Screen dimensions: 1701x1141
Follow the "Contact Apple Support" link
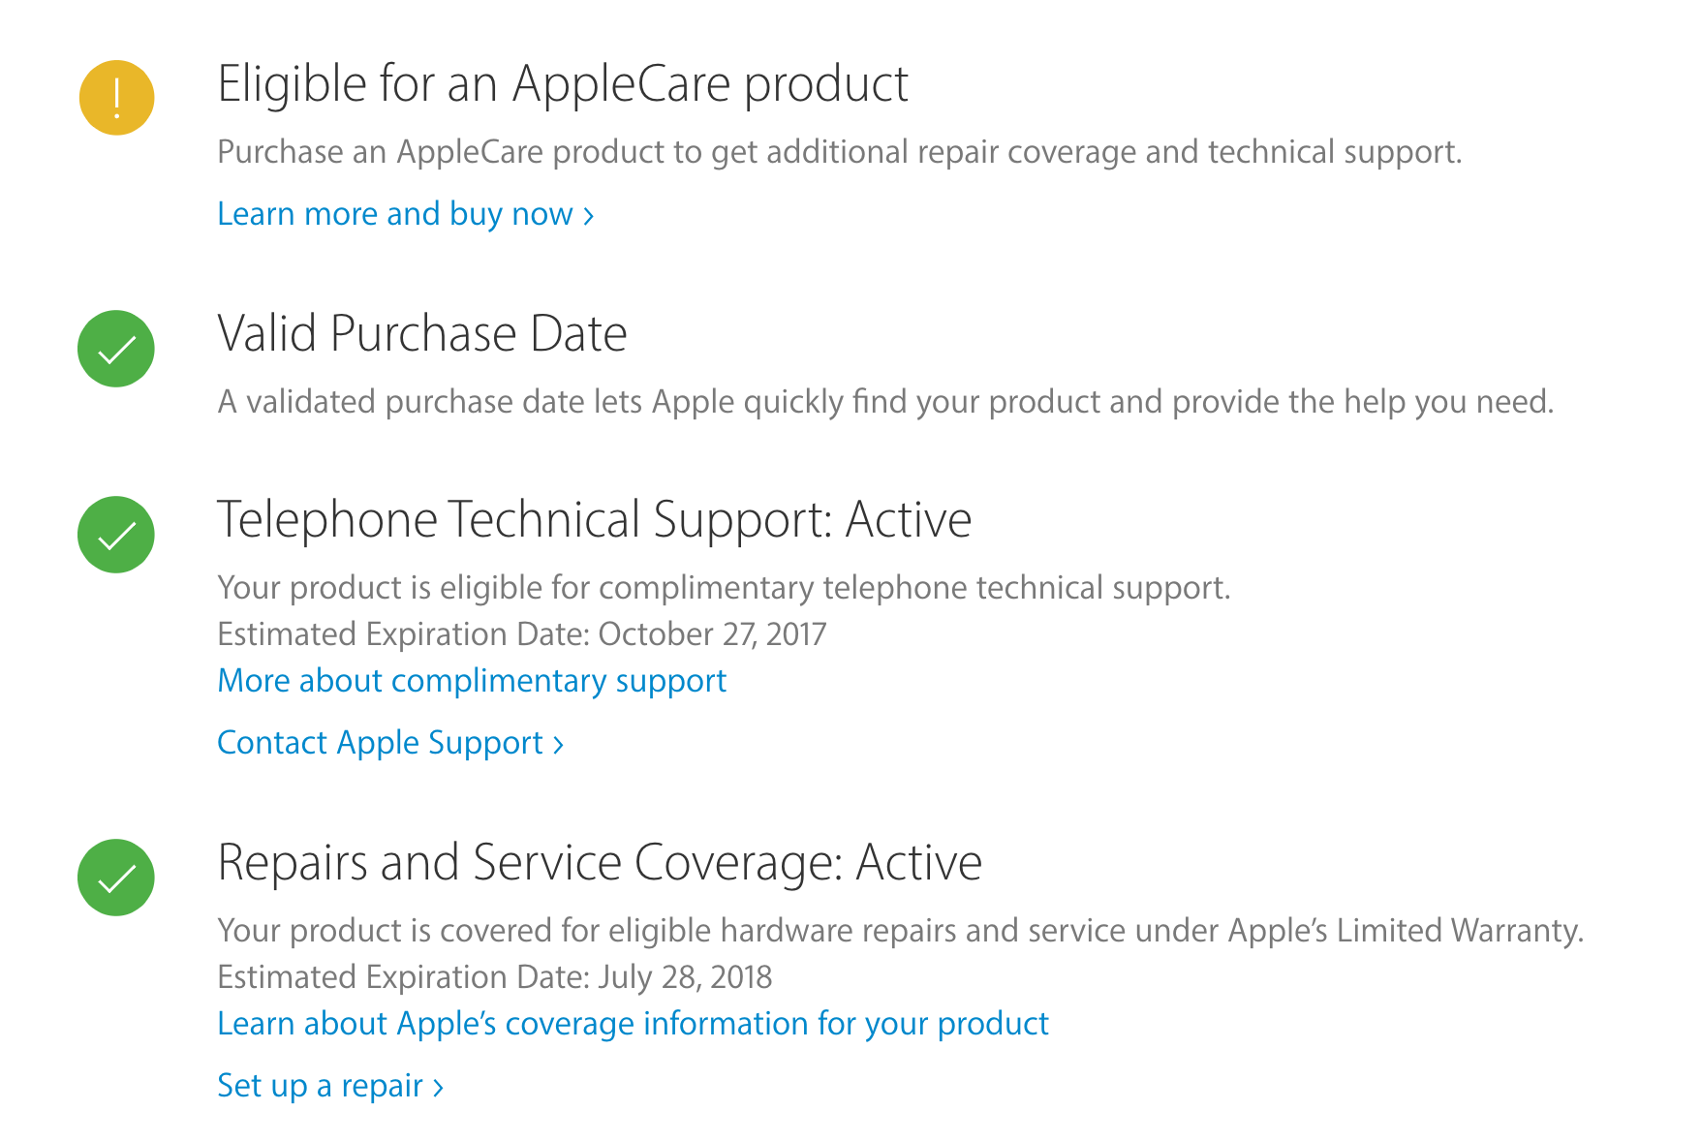click(x=380, y=743)
